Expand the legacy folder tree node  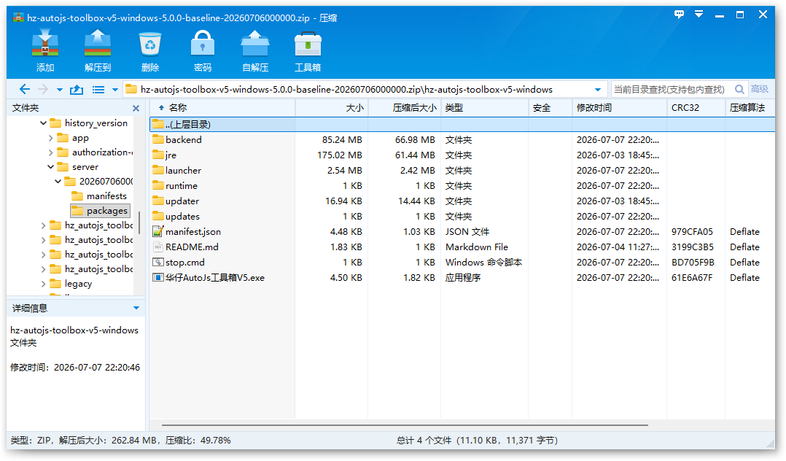tap(43, 284)
